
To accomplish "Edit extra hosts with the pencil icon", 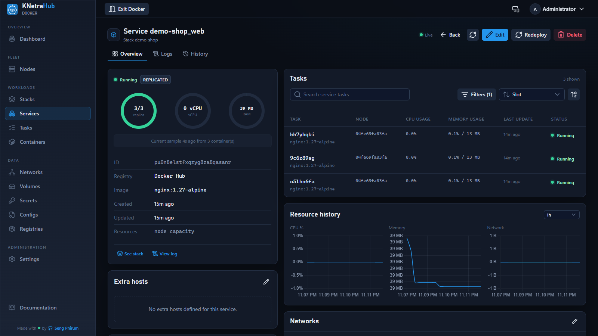I will (266, 282).
